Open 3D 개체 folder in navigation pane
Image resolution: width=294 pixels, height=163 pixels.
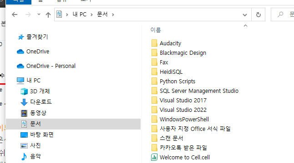click(40, 91)
